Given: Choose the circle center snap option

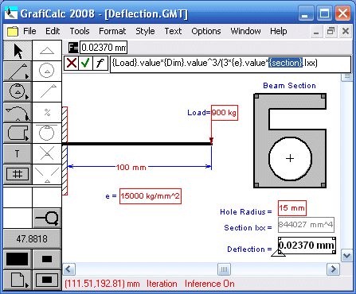Looking at the screenshot, I should (x=47, y=71).
